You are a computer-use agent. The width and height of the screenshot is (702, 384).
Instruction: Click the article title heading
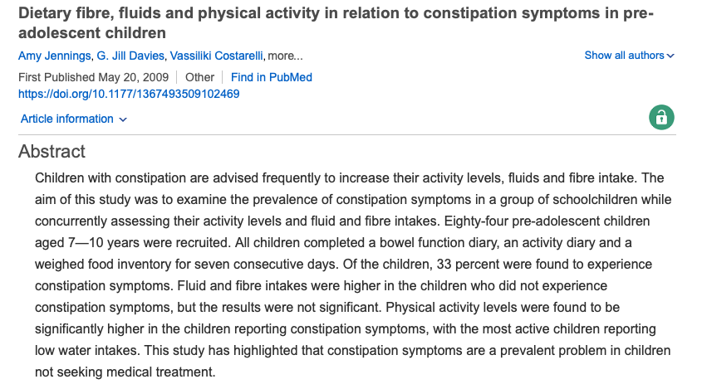pos(336,22)
